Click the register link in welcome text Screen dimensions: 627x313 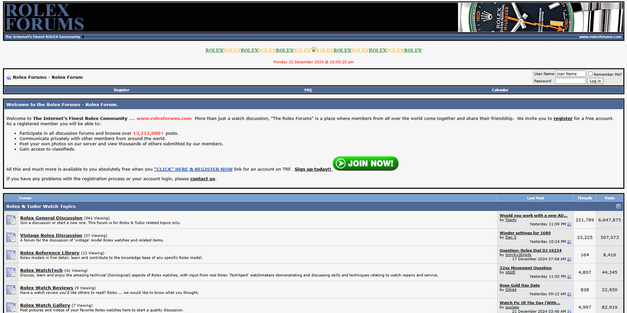563,118
